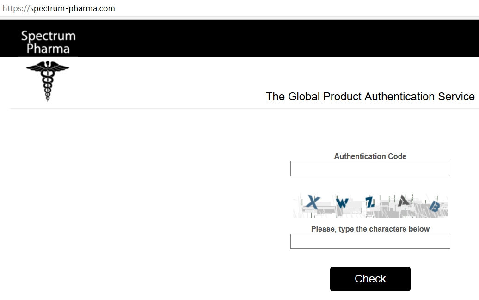
Task: Click the word Code in Authentication Code label
Action: pyautogui.click(x=397, y=156)
